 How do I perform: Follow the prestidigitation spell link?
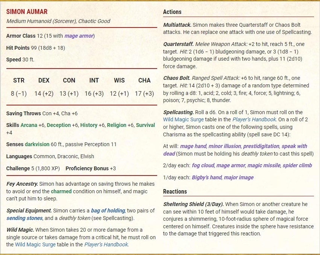point(261,146)
